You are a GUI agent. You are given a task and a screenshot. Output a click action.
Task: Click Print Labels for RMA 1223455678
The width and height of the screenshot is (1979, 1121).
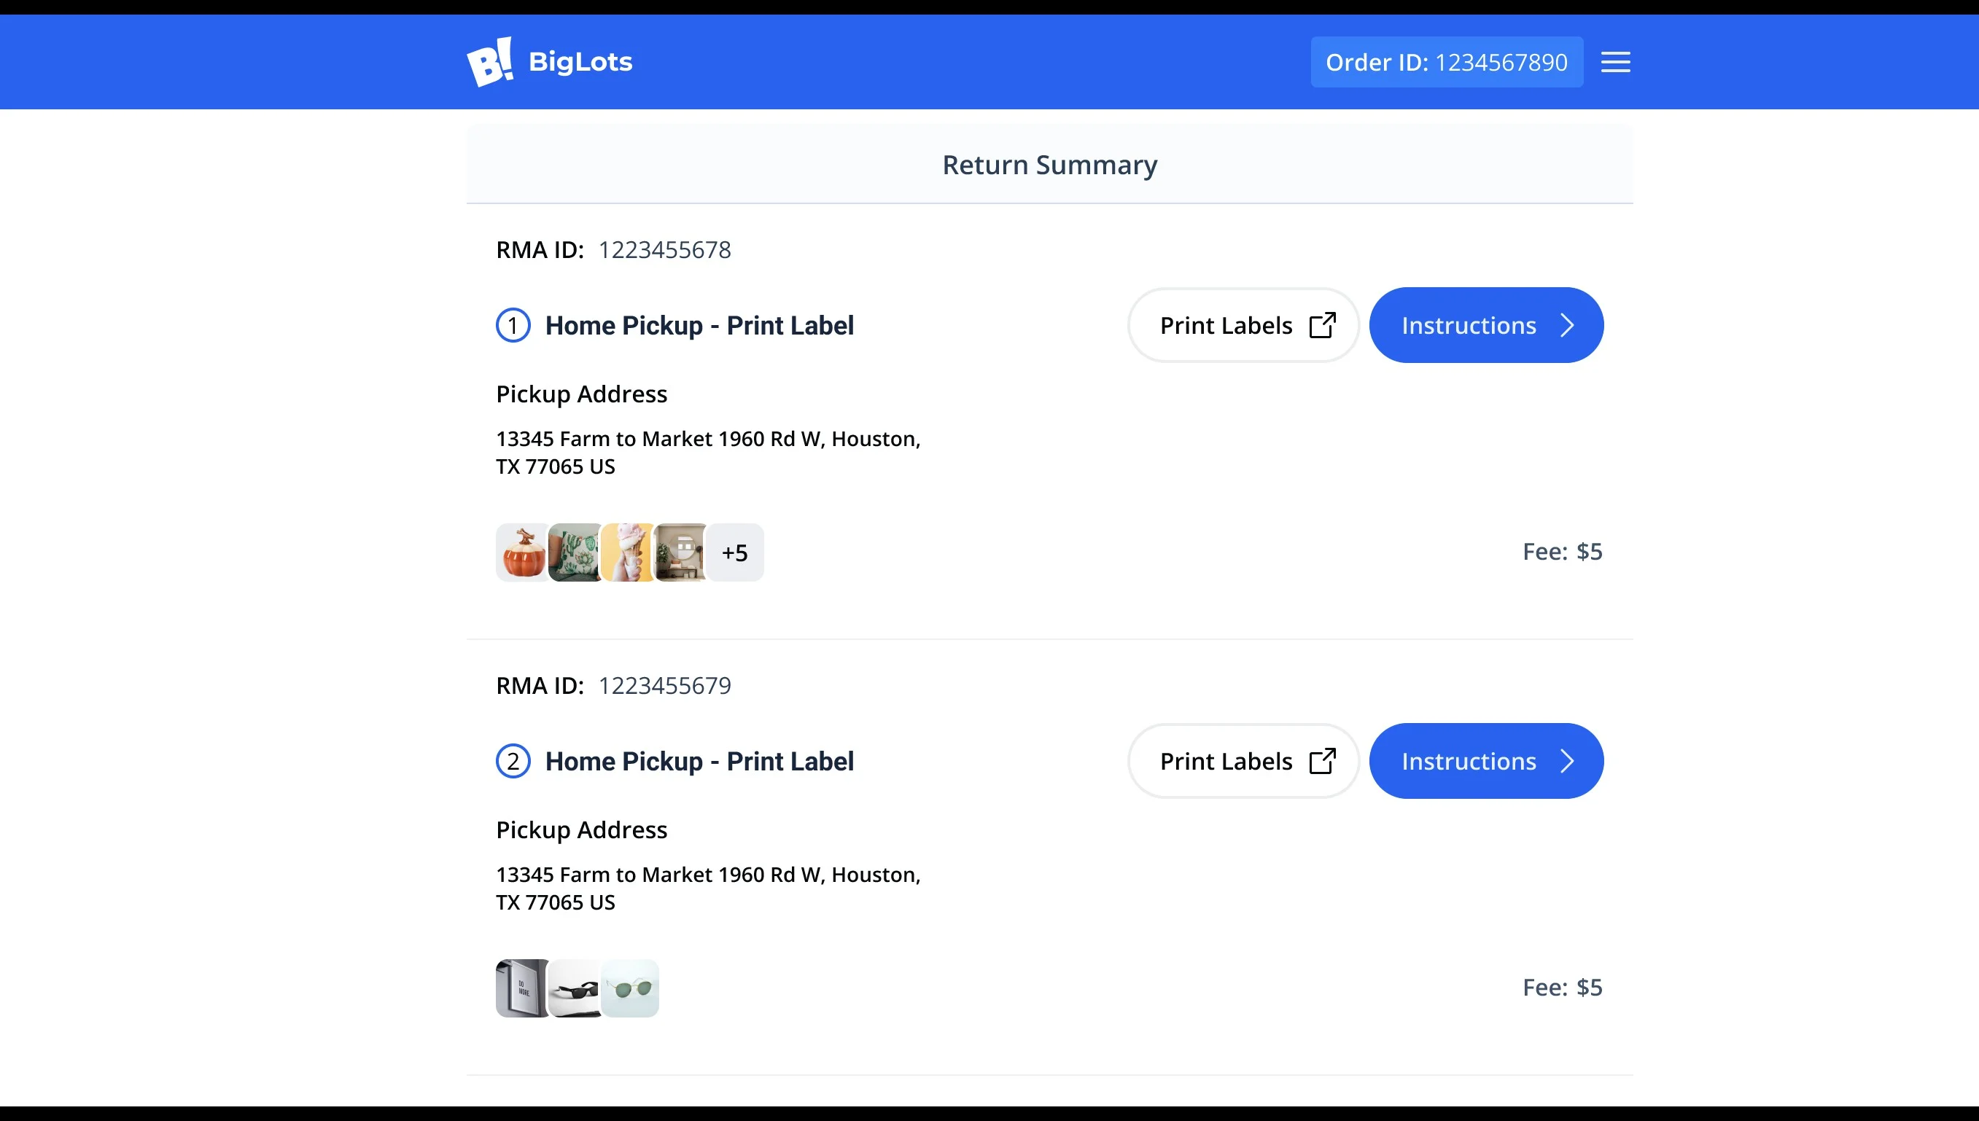pos(1243,325)
